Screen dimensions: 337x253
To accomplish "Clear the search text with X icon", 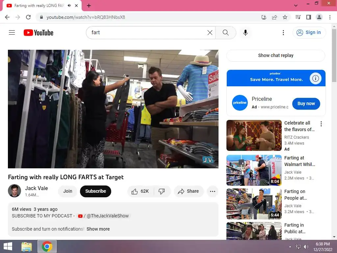I will point(210,33).
